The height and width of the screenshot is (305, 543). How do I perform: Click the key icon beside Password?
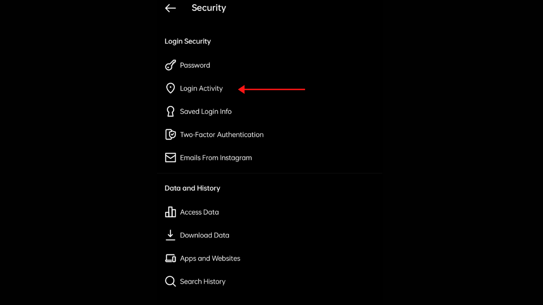170,65
